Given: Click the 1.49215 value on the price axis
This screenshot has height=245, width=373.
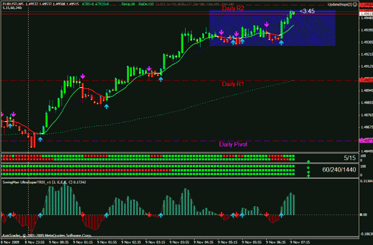Looking at the screenshot, I should pyautogui.click(x=366, y=54).
